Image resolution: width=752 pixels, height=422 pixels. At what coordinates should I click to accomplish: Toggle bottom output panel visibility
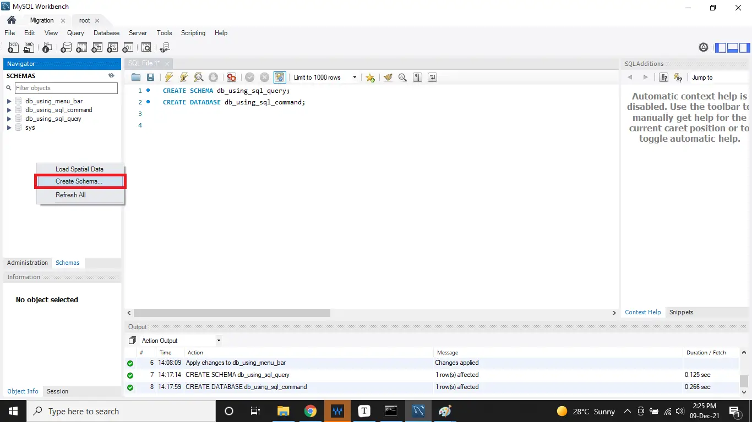point(733,48)
